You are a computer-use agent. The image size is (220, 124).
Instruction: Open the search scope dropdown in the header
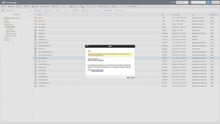point(182,2)
